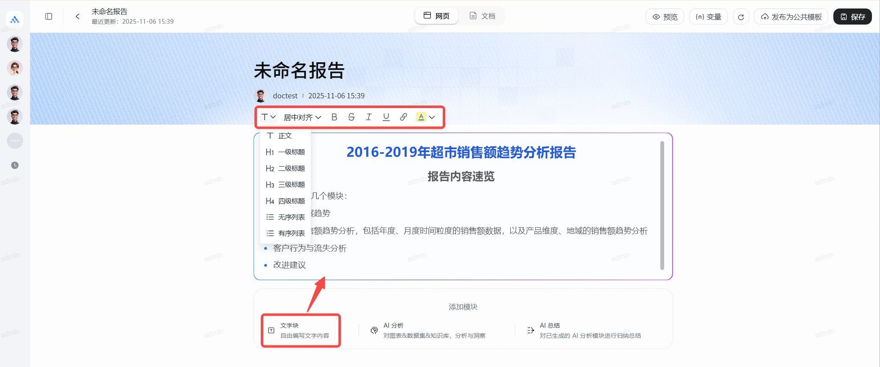
Task: Open the text style T dropdown
Action: [268, 117]
